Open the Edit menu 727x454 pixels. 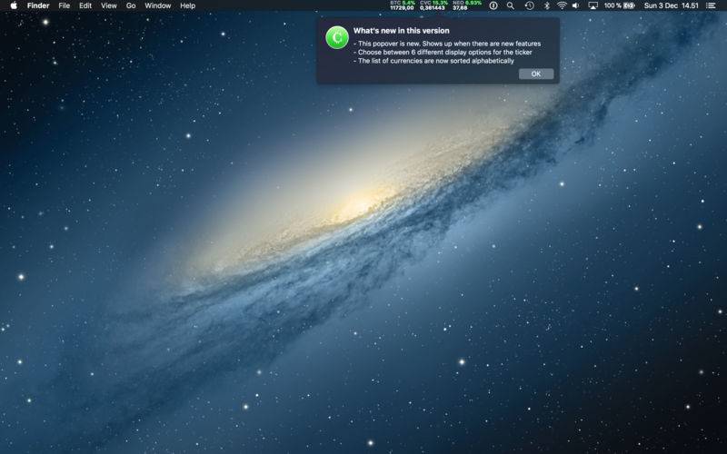click(x=85, y=5)
